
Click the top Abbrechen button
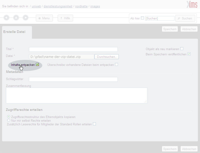pos(189,29)
